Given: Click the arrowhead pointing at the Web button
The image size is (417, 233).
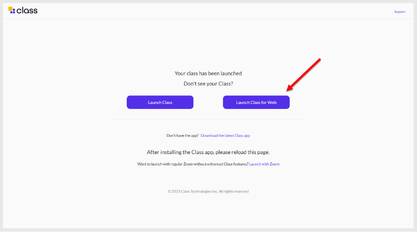Looking at the screenshot, I should click(290, 88).
